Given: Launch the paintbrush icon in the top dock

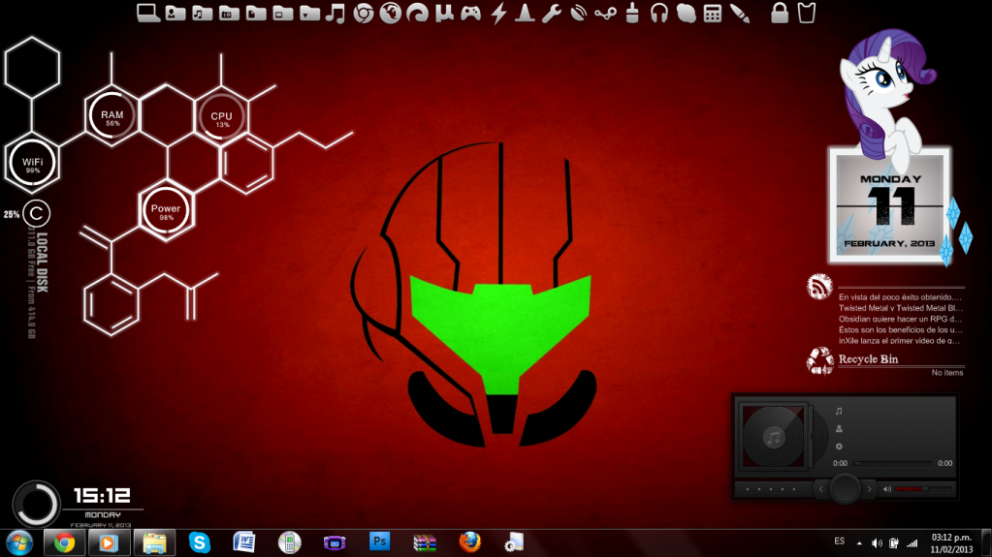Looking at the screenshot, I should tap(740, 14).
